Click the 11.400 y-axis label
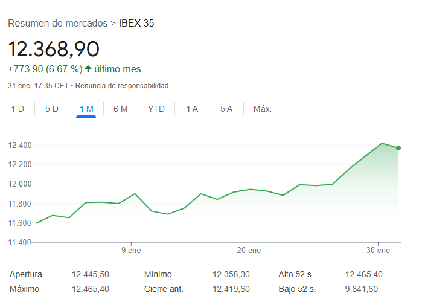Viewport: 422px width, 302px height. coord(20,242)
